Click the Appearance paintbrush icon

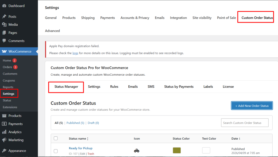(x=4, y=151)
